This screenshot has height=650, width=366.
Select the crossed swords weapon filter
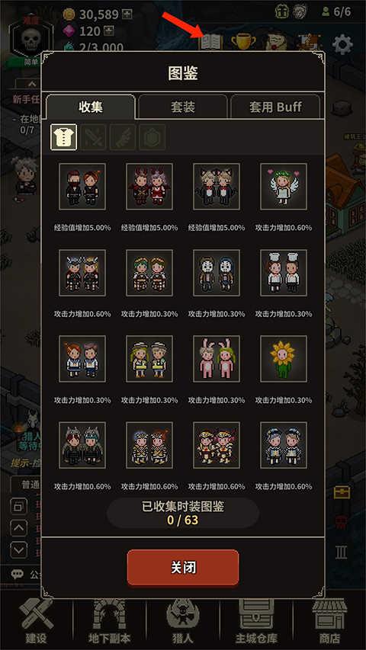tap(93, 137)
